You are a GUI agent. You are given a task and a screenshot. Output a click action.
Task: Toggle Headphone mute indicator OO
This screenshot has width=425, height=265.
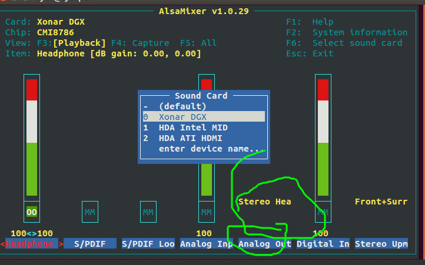[32, 212]
